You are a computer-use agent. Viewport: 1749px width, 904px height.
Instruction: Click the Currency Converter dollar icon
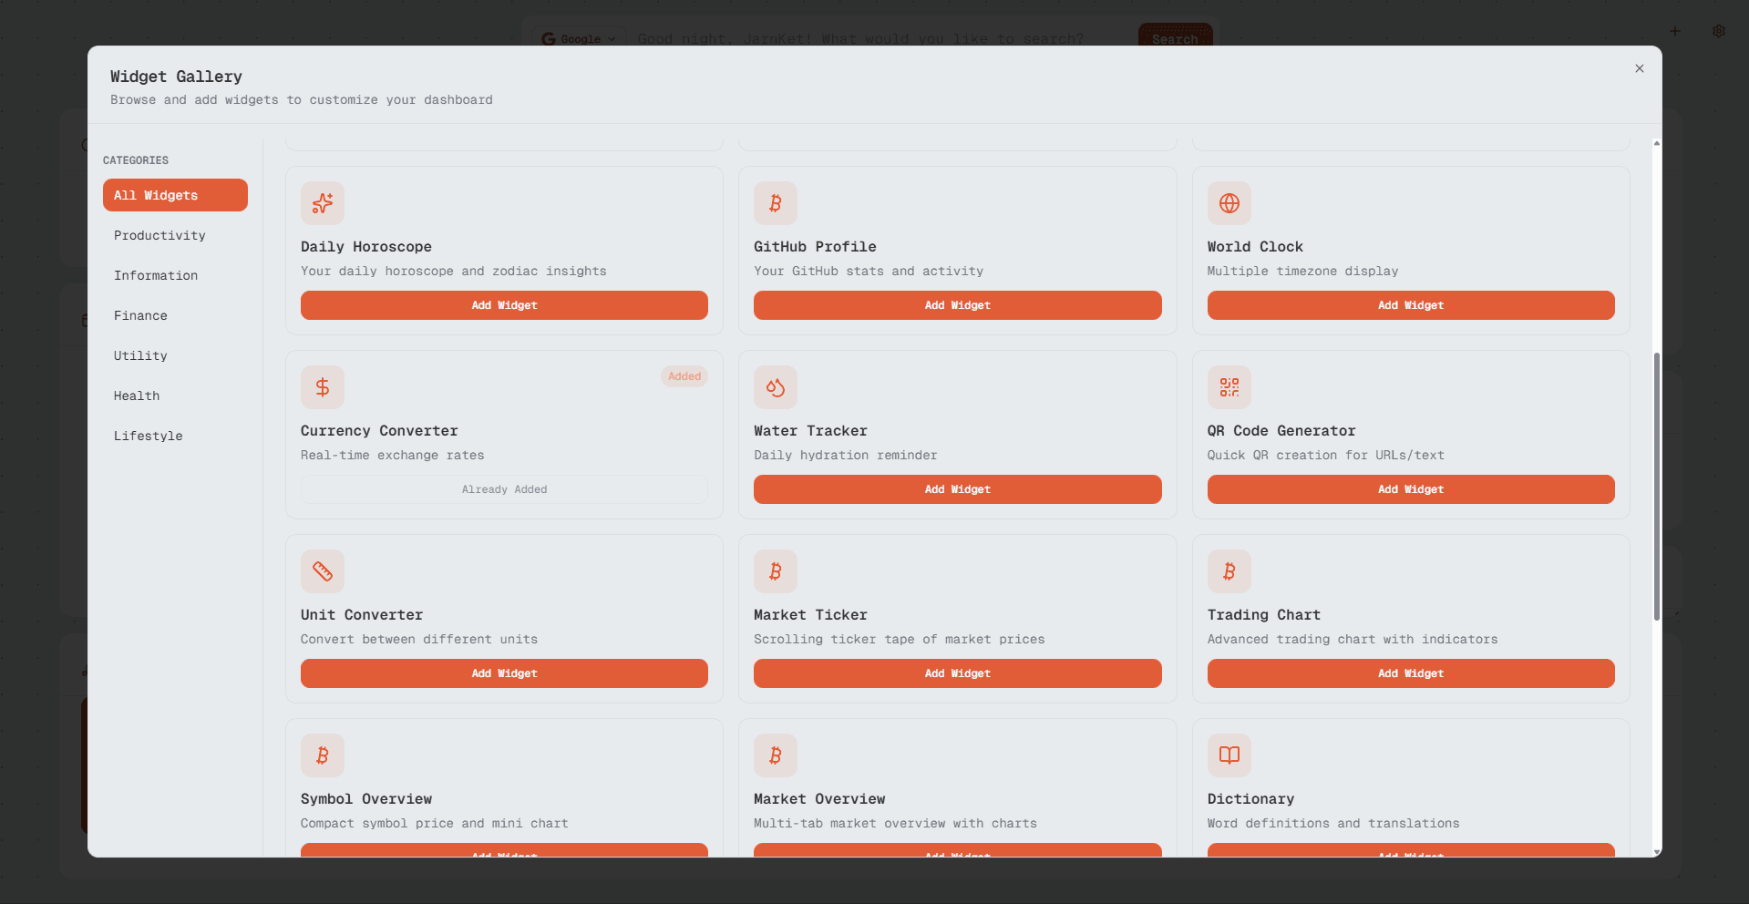click(x=322, y=386)
